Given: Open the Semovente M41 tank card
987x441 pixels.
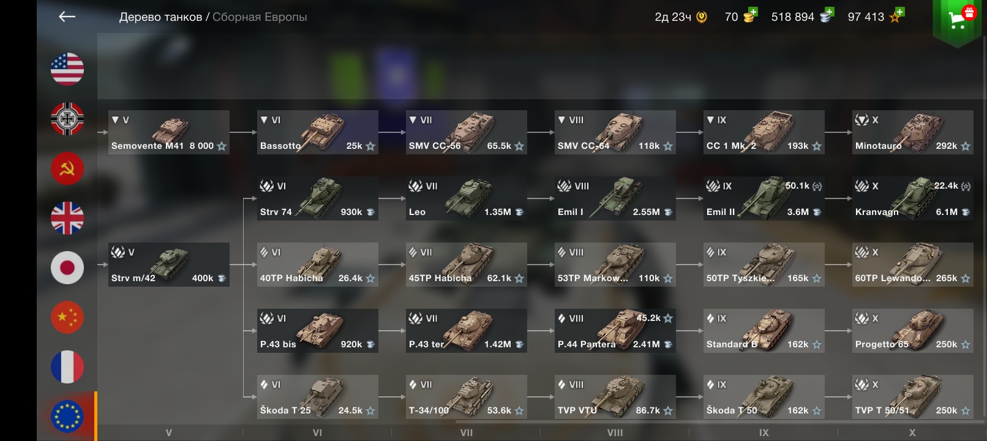Looking at the screenshot, I should coord(169,132).
